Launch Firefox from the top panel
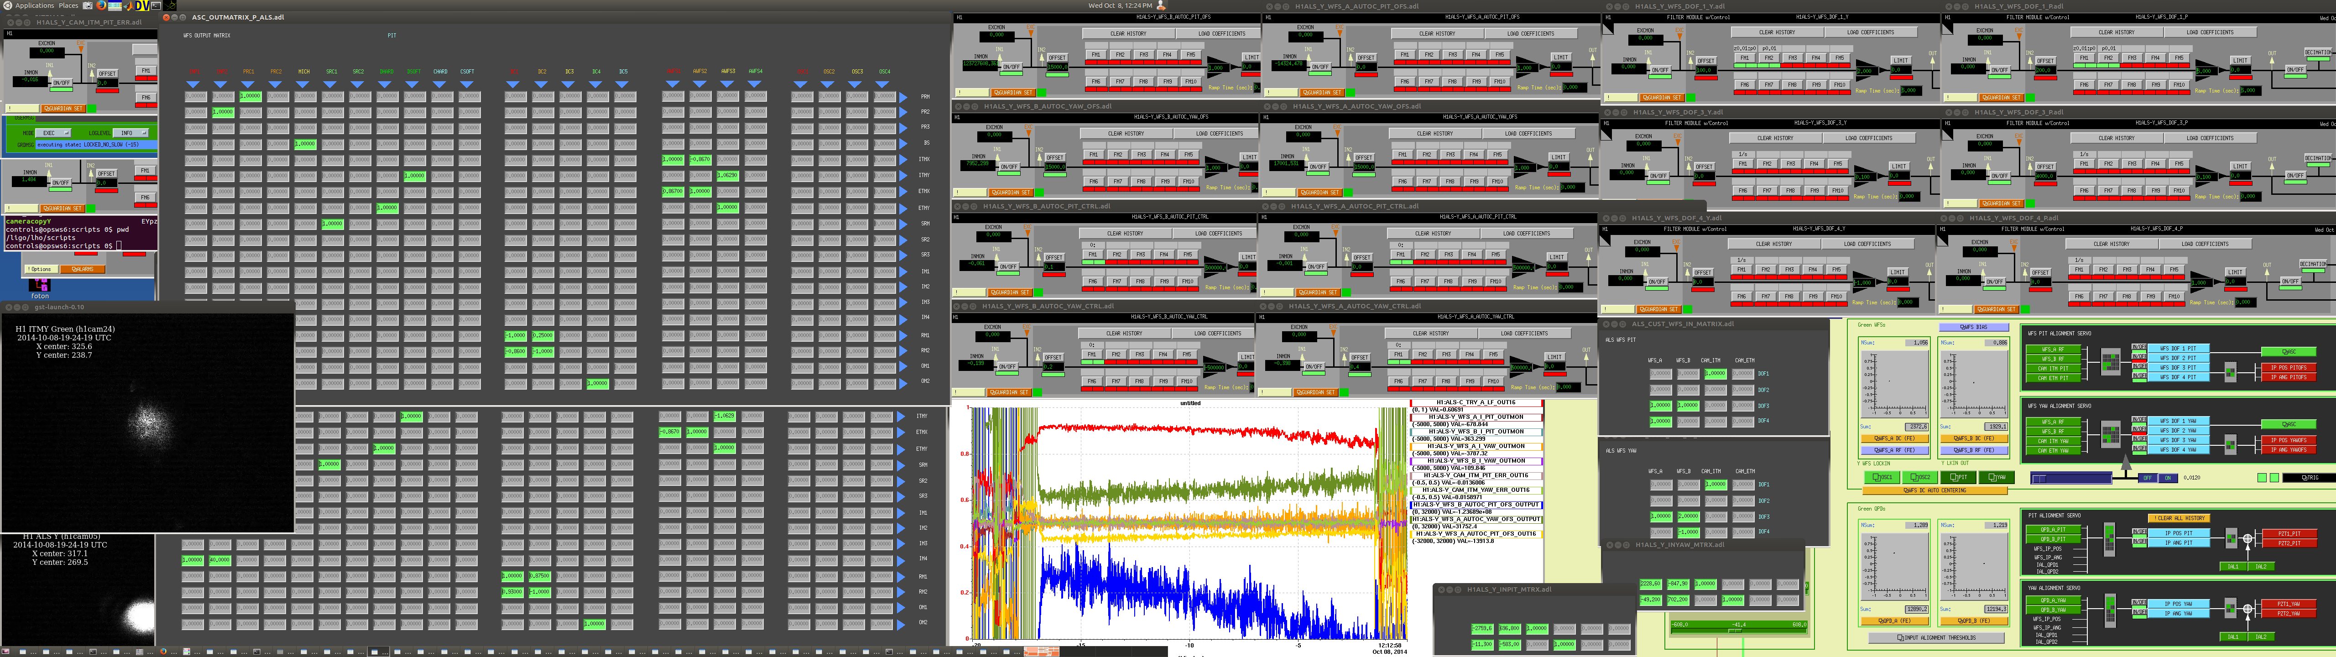This screenshot has width=2336, height=657. pyautogui.click(x=102, y=5)
